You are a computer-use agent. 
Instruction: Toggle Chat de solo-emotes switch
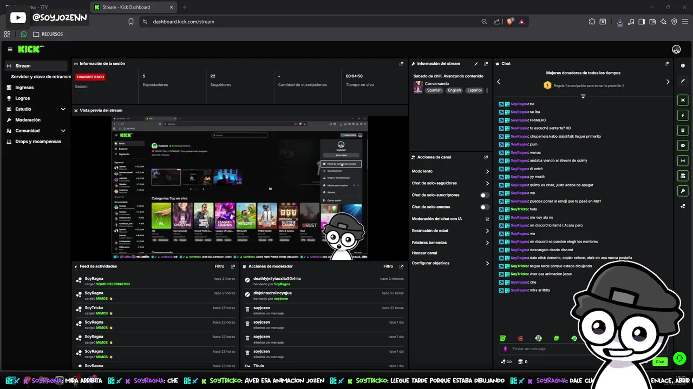[x=485, y=207]
